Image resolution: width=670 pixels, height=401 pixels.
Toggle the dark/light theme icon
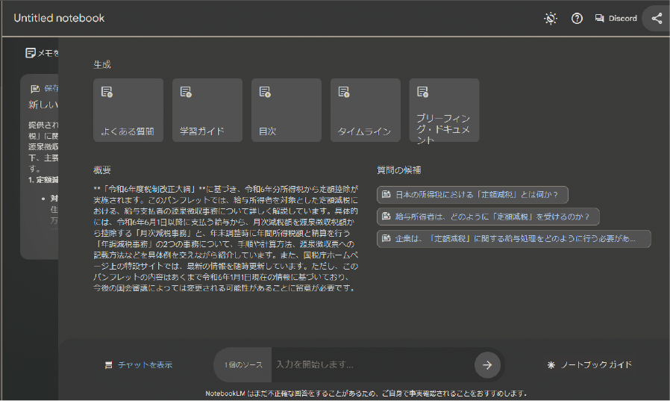pyautogui.click(x=551, y=19)
